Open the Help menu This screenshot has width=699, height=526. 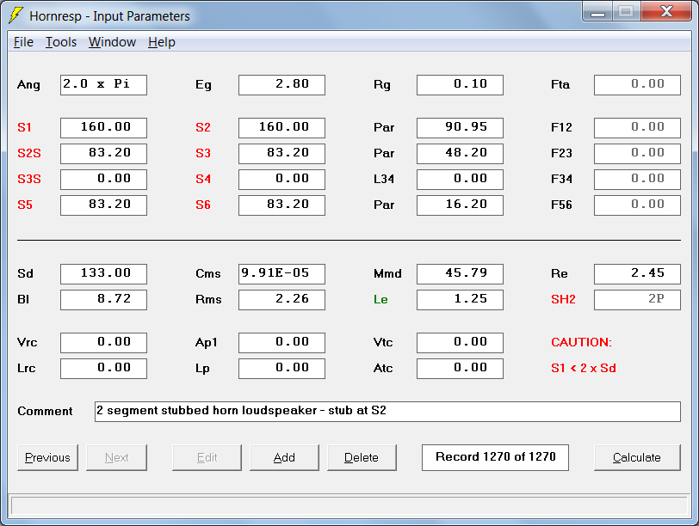pos(161,42)
